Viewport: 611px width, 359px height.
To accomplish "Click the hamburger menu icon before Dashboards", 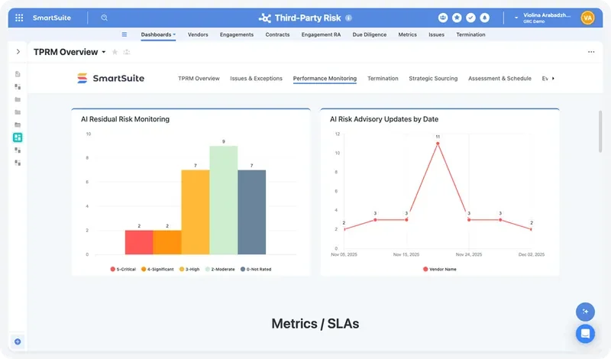I will 124,34.
